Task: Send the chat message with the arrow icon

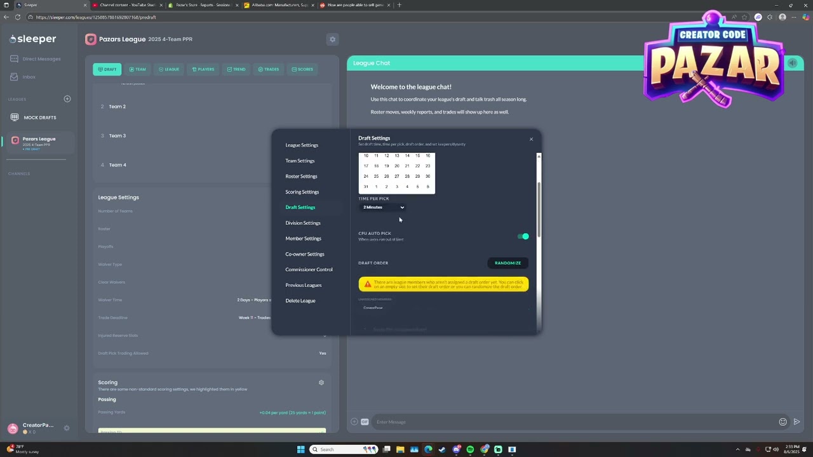Action: click(797, 421)
